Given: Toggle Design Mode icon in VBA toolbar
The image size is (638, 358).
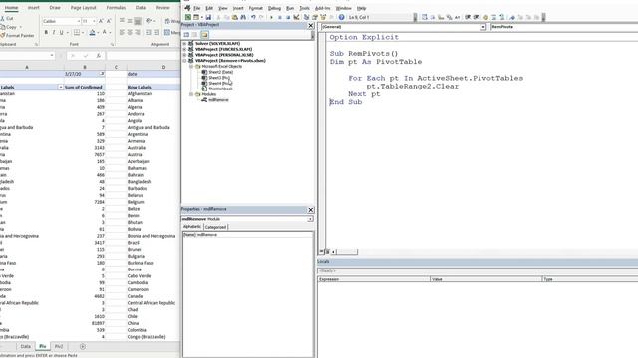Looking at the screenshot, I should (x=296, y=17).
